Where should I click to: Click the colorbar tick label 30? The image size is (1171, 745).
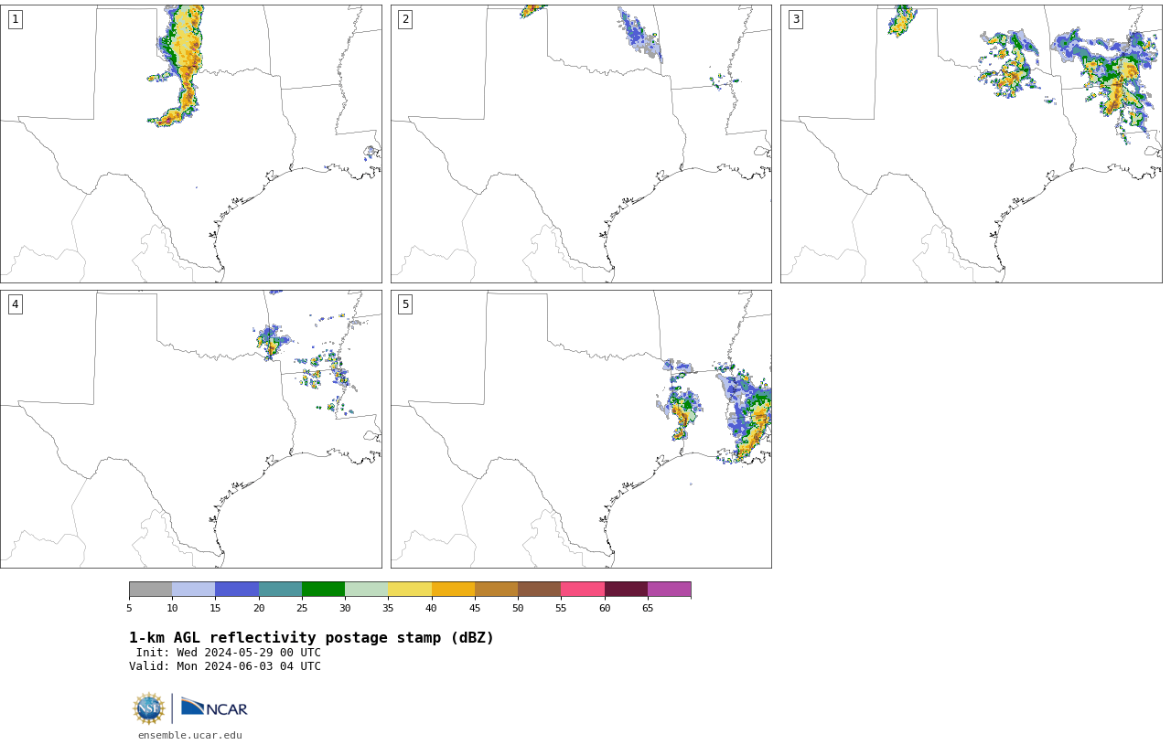click(345, 608)
